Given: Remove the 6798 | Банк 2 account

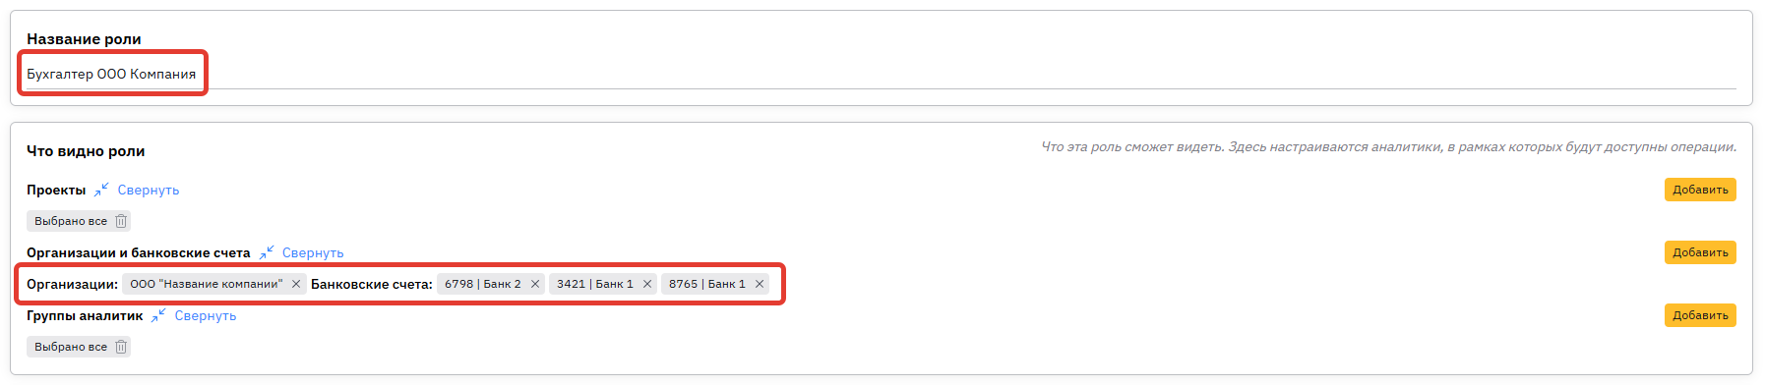Looking at the screenshot, I should point(535,284).
